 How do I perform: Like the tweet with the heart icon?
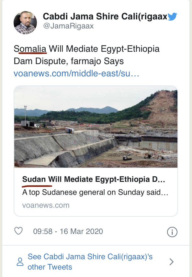(x=18, y=231)
